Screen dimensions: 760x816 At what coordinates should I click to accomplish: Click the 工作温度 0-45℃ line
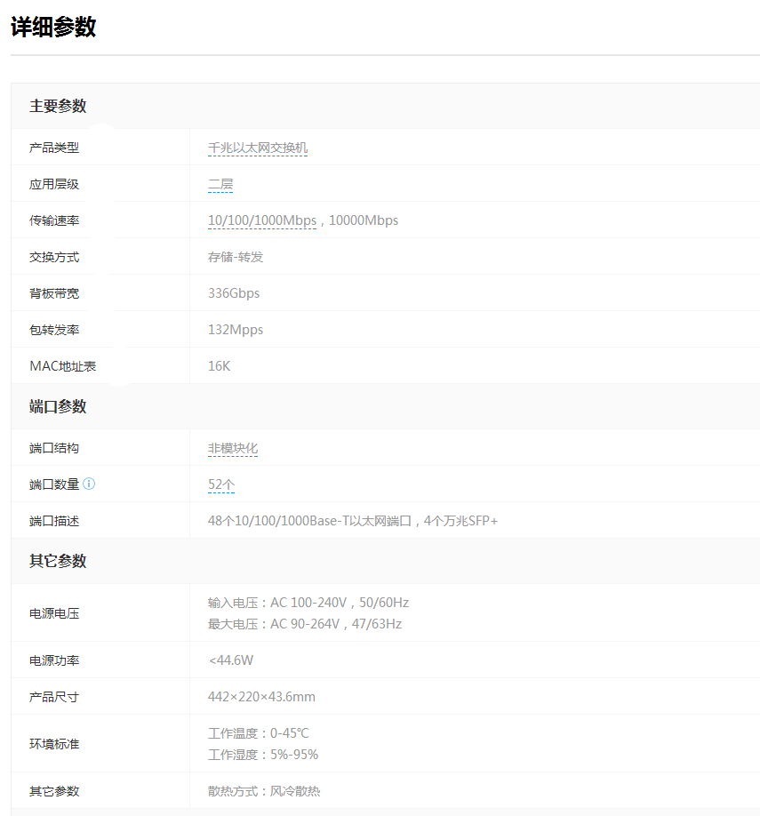pos(259,733)
